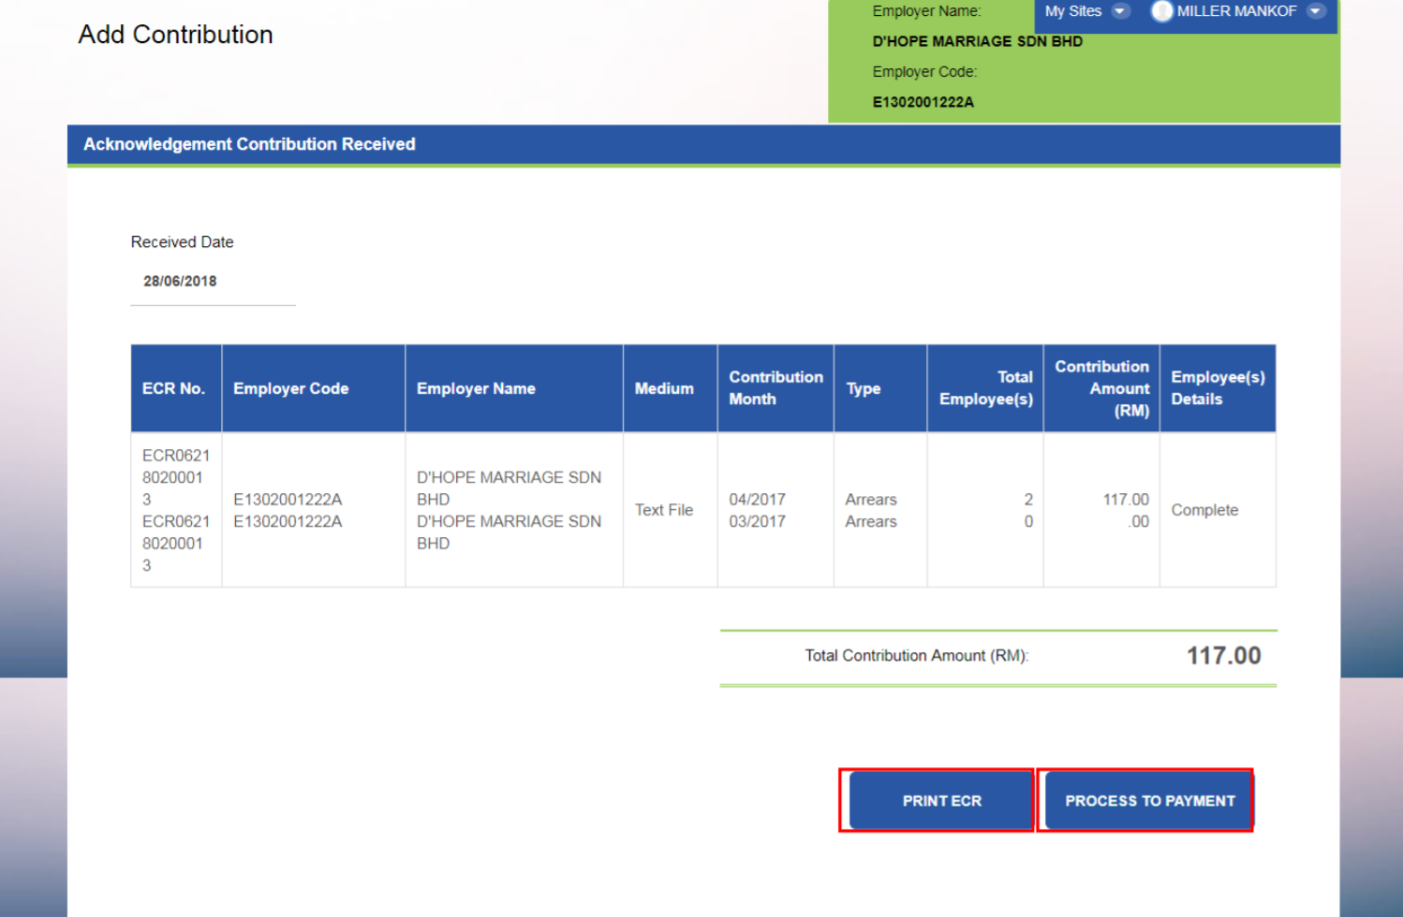The width and height of the screenshot is (1403, 917).
Task: Open the My Sites dropdown menu
Action: [x=1086, y=11]
